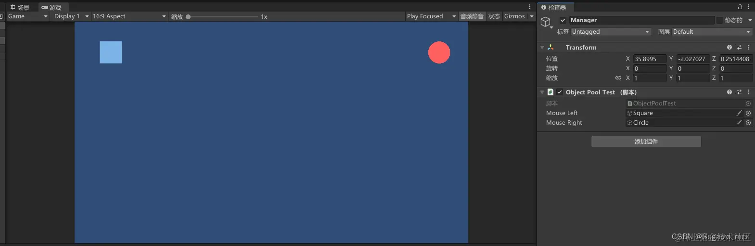755x246 pixels.
Task: Click the 位置 position X field
Action: [x=650, y=59]
